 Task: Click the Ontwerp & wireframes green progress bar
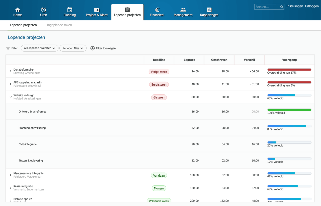[x=289, y=110]
